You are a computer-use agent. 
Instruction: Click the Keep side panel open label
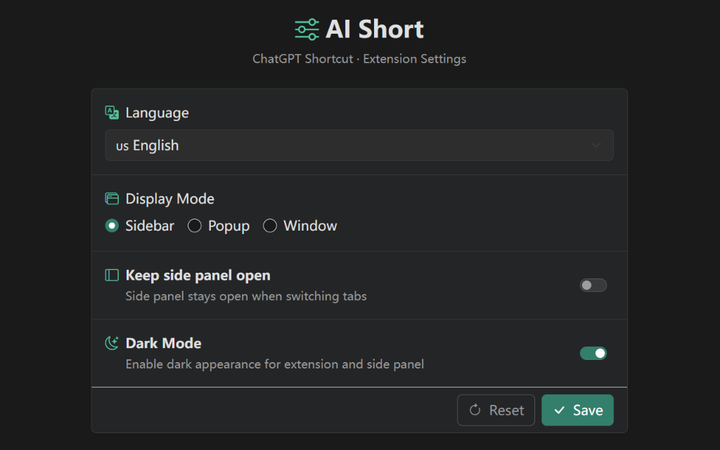[x=198, y=275]
